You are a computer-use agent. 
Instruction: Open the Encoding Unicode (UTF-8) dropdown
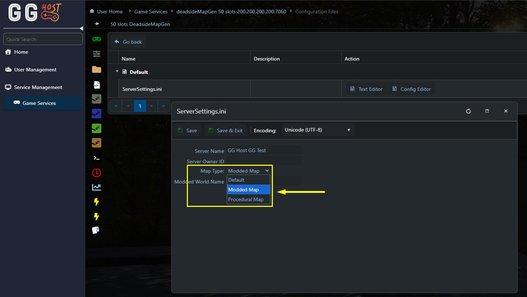tap(317, 130)
